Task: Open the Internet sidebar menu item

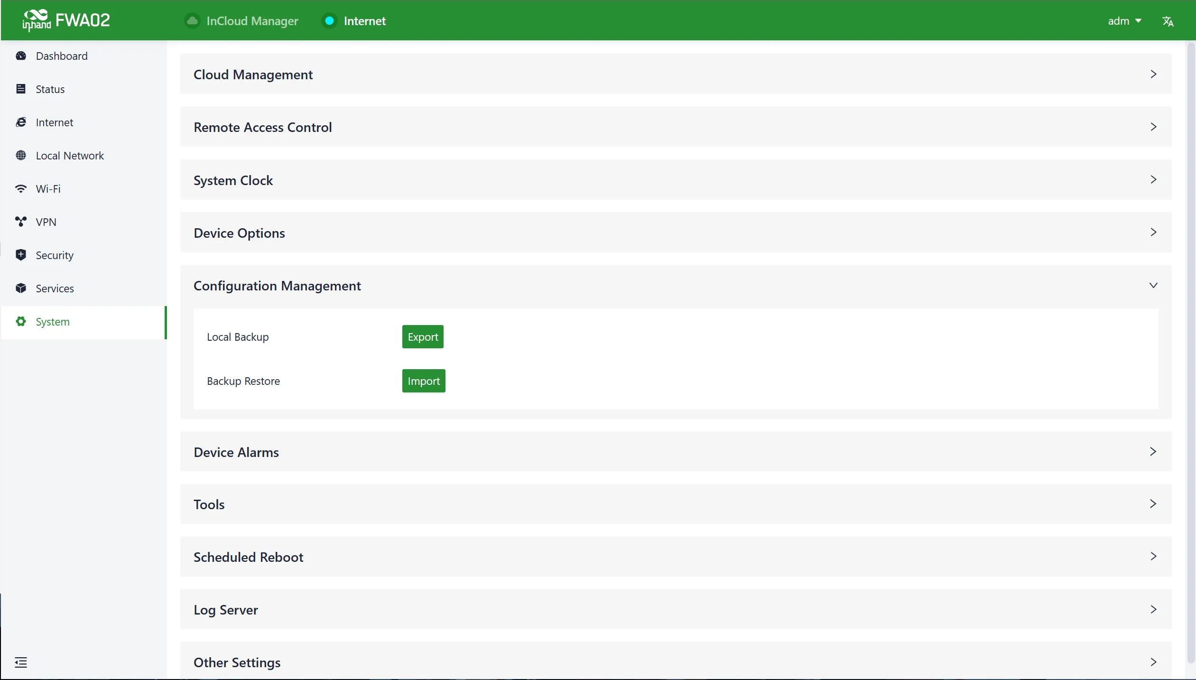Action: click(83, 122)
